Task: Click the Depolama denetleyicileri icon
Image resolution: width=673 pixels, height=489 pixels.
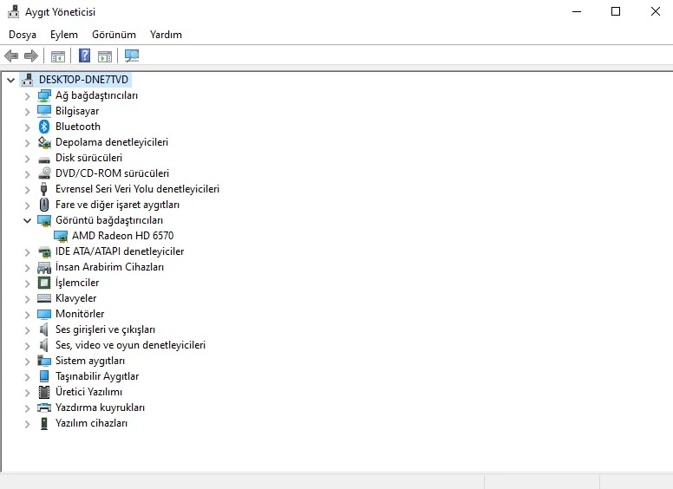Action: [x=43, y=142]
